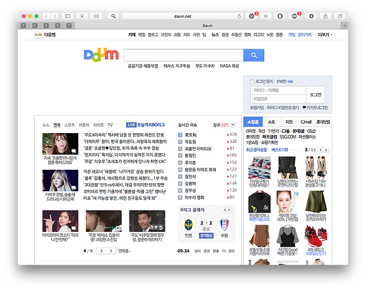Open the LIVE 오늘의 KBO리그 banner
Viewport: 366px width, 290px height.
[x=145, y=125]
